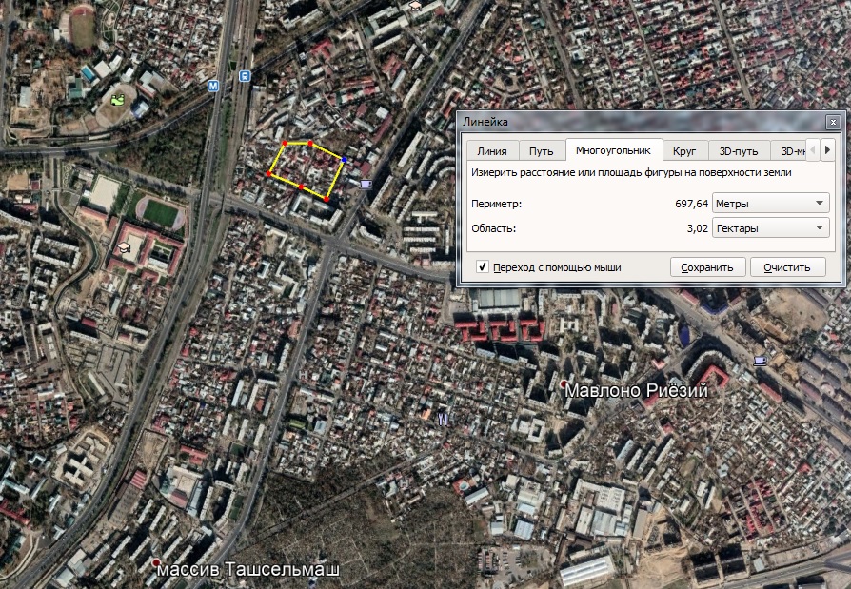Click the Мавлоно Риёзий place marker

pyautogui.click(x=563, y=383)
